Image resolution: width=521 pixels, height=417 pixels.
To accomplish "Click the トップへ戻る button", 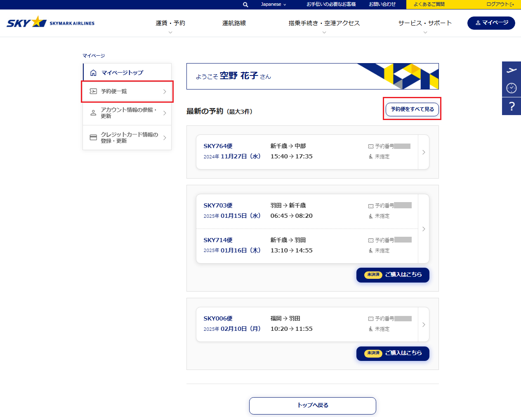I will click(312, 405).
